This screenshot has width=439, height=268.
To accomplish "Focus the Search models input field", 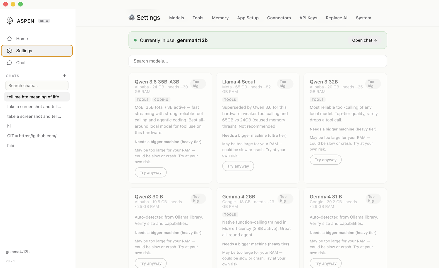I will coord(258,61).
